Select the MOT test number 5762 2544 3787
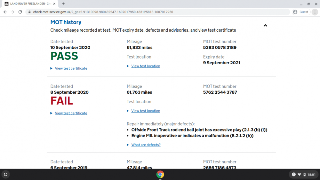Screen dimensions: 320x180 pyautogui.click(x=220, y=92)
